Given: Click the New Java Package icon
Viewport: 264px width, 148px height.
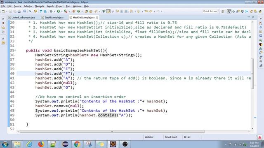Looking at the screenshot, I should click(x=74, y=11).
